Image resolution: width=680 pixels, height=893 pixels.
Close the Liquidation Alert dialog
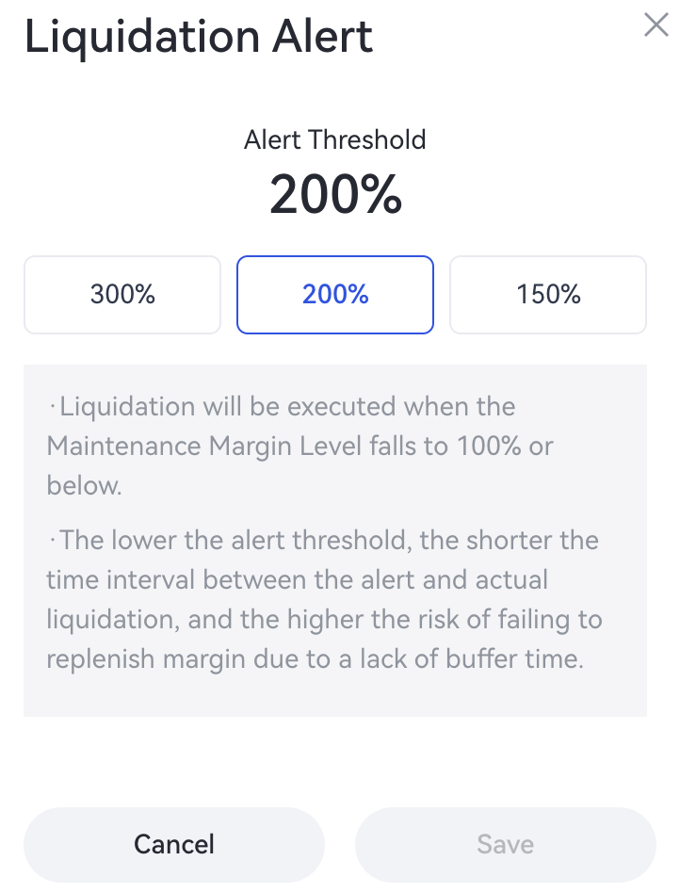(x=656, y=25)
